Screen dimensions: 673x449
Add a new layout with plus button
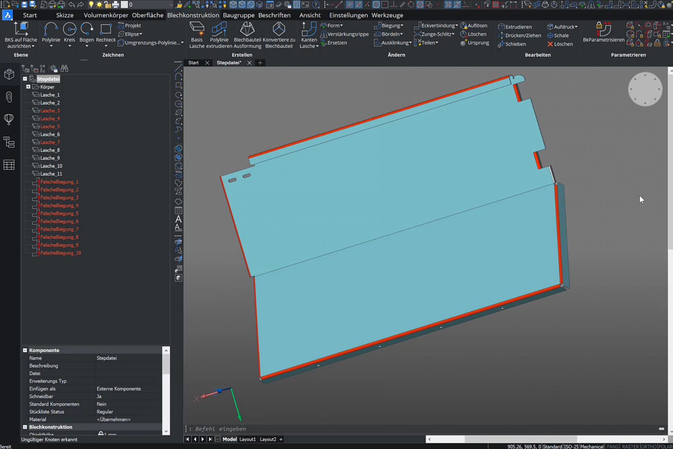pyautogui.click(x=281, y=439)
